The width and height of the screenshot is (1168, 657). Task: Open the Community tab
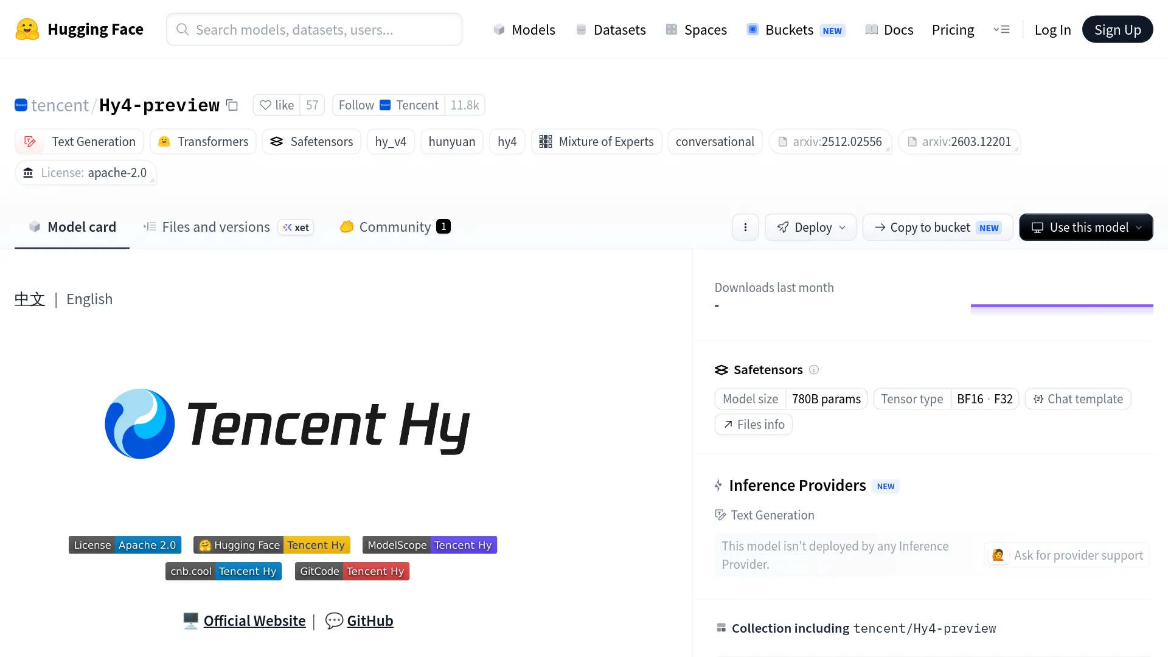(395, 227)
